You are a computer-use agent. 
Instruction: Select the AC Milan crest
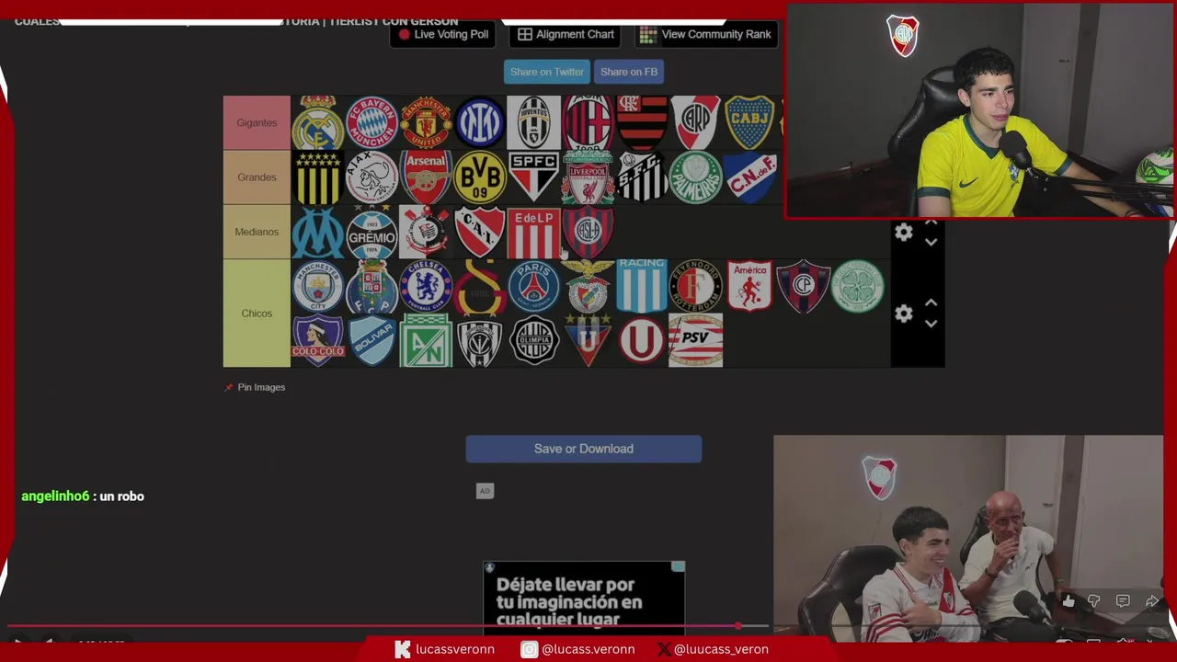[x=588, y=122]
